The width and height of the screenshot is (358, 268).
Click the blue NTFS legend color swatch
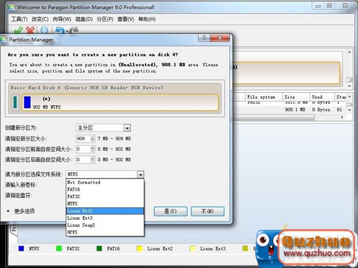(x=21, y=248)
